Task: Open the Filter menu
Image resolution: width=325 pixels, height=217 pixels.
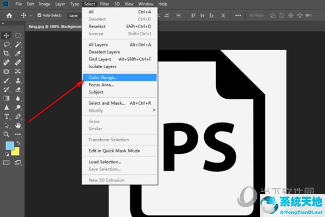Action: [105, 4]
